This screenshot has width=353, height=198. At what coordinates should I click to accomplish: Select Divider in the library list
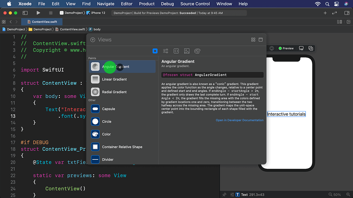(122, 159)
